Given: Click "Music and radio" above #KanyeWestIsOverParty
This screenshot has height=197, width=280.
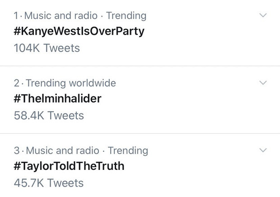Looking at the screenshot, I should tap(61, 16).
